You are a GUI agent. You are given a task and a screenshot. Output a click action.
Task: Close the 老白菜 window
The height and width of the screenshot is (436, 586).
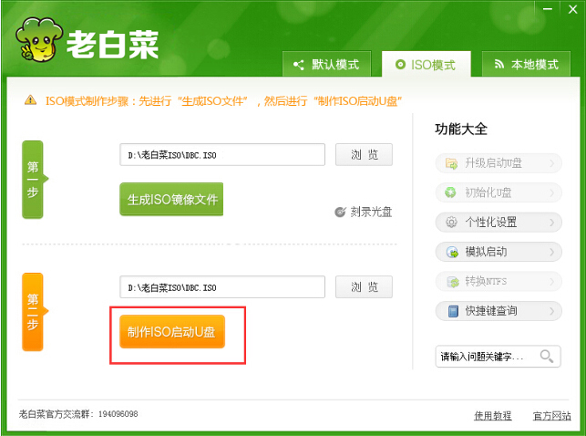[572, 9]
